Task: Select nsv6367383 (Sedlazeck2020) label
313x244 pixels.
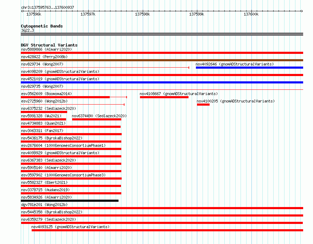Action: (49, 160)
